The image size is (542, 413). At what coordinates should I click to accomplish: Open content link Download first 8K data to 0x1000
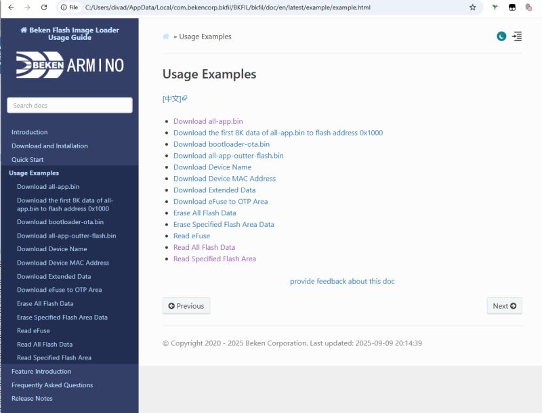click(x=278, y=133)
